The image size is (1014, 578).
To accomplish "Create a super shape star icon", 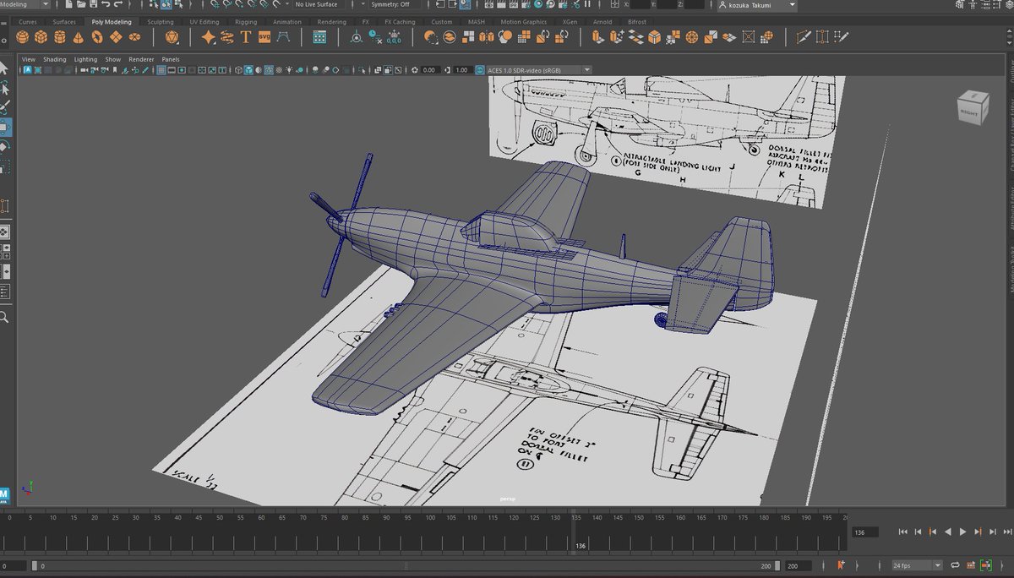I will pyautogui.click(x=209, y=37).
